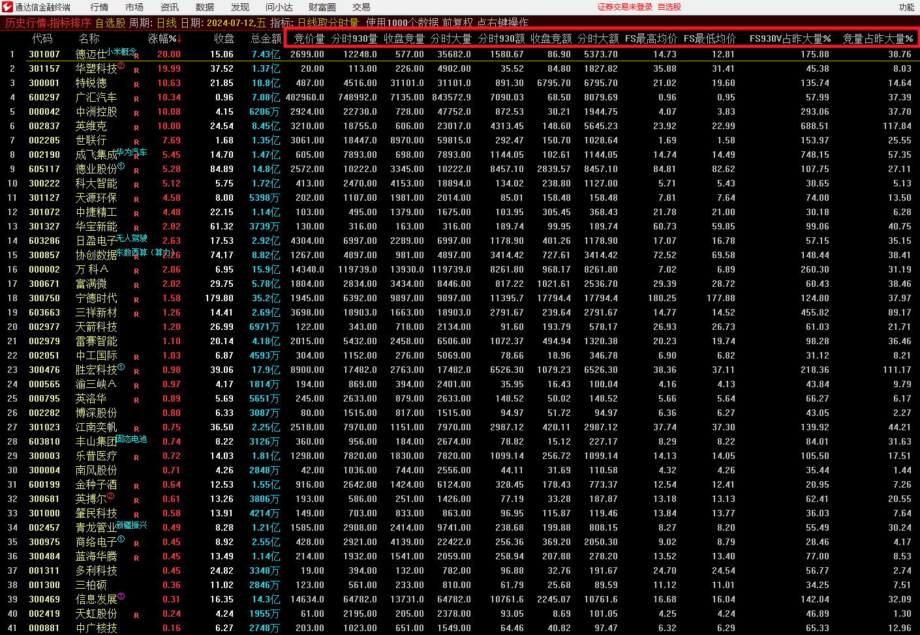Sort by 总金额 column header
920x635 pixels.
click(x=266, y=38)
